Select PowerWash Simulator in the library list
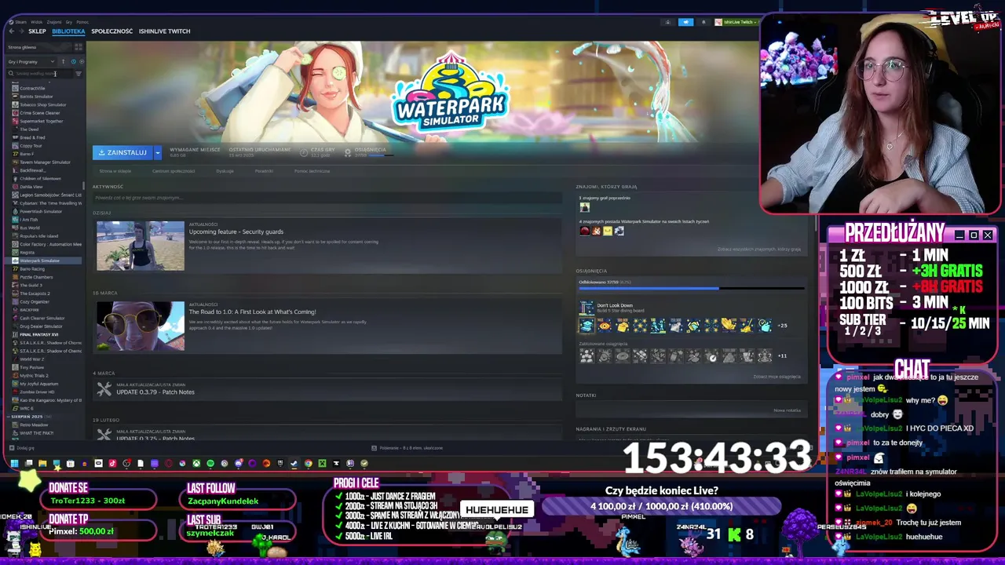The width and height of the screenshot is (1005, 565). pyautogui.click(x=41, y=211)
